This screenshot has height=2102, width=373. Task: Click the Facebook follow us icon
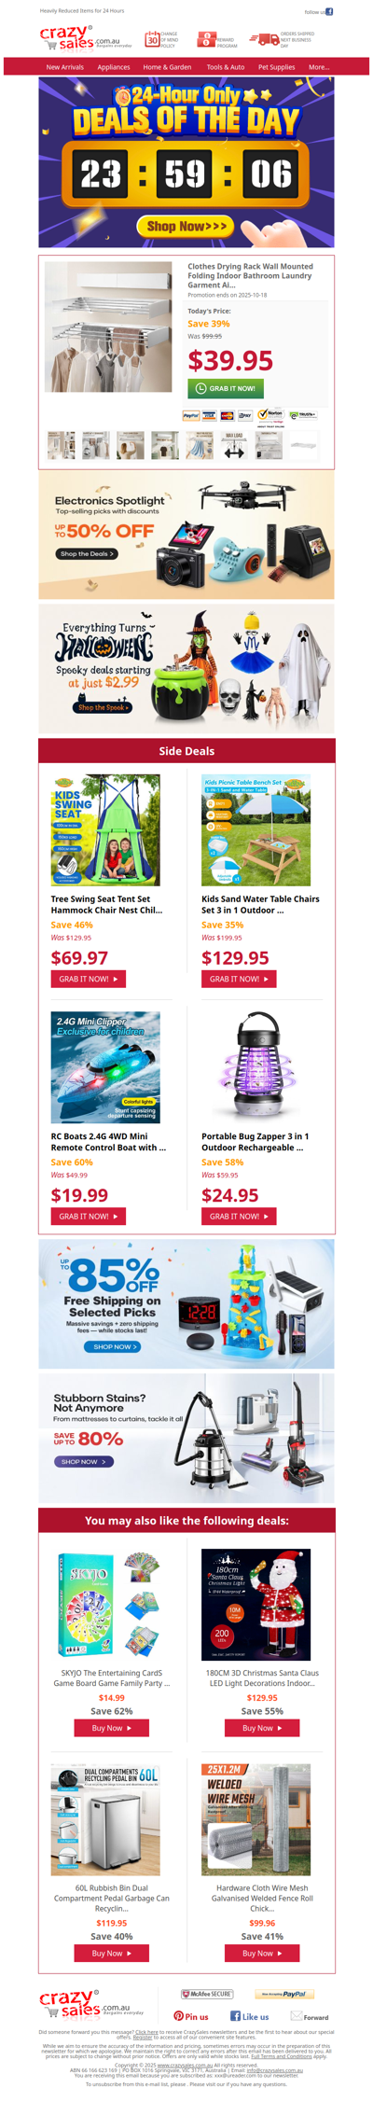329,12
